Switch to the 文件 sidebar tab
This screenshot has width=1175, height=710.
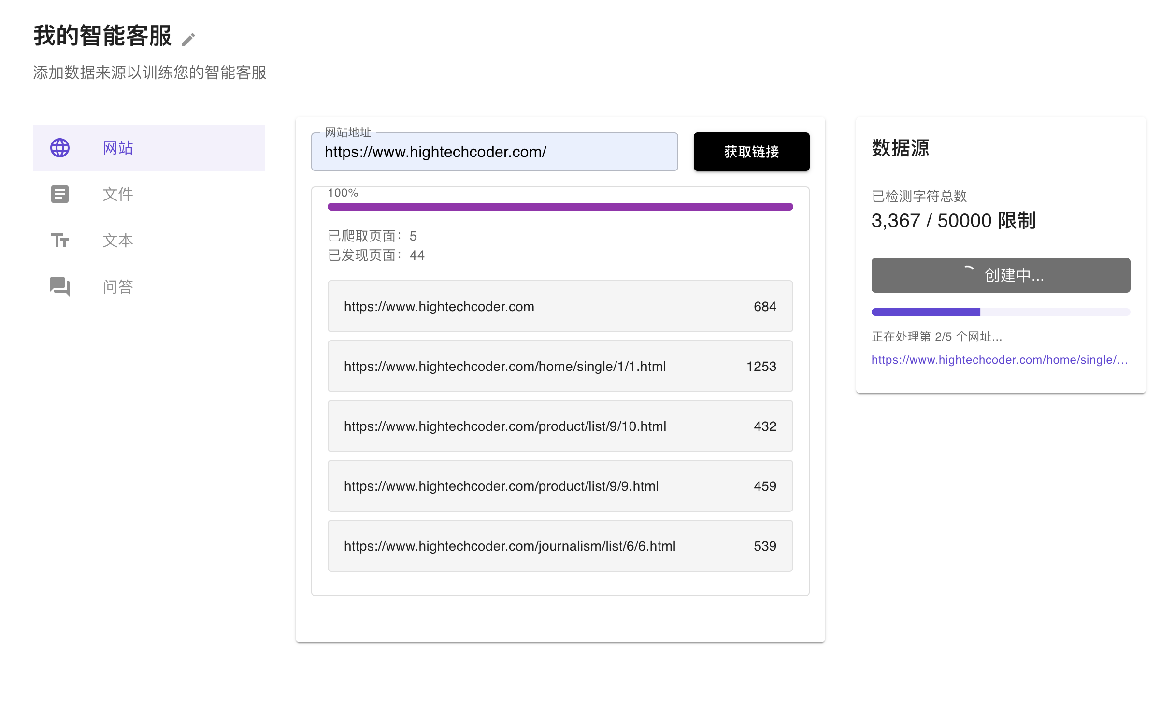click(149, 194)
